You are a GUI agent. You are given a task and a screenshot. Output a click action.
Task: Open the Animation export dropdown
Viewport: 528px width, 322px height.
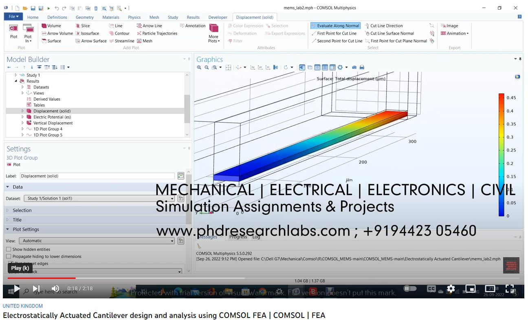[x=455, y=33]
